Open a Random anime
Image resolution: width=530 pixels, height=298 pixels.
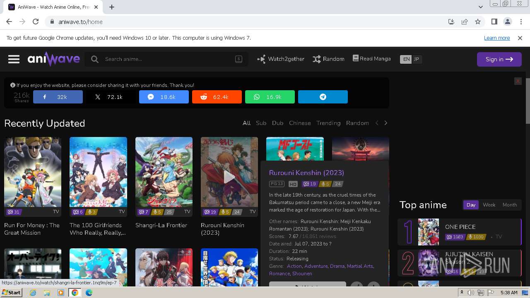click(x=329, y=59)
